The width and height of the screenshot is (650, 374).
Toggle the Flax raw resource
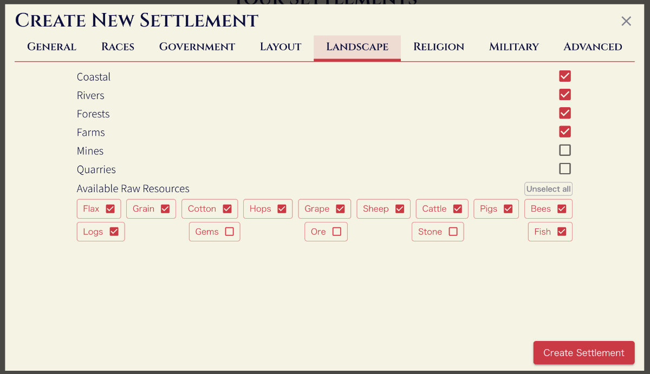point(110,209)
